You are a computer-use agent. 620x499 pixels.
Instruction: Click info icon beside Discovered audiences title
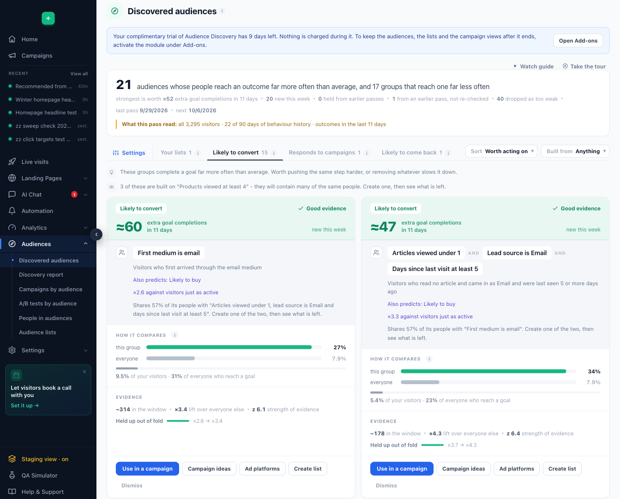(x=222, y=11)
